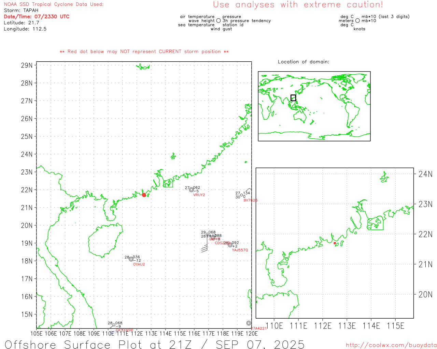
Task: Click the 20N label on inset map
Action: 425,294
